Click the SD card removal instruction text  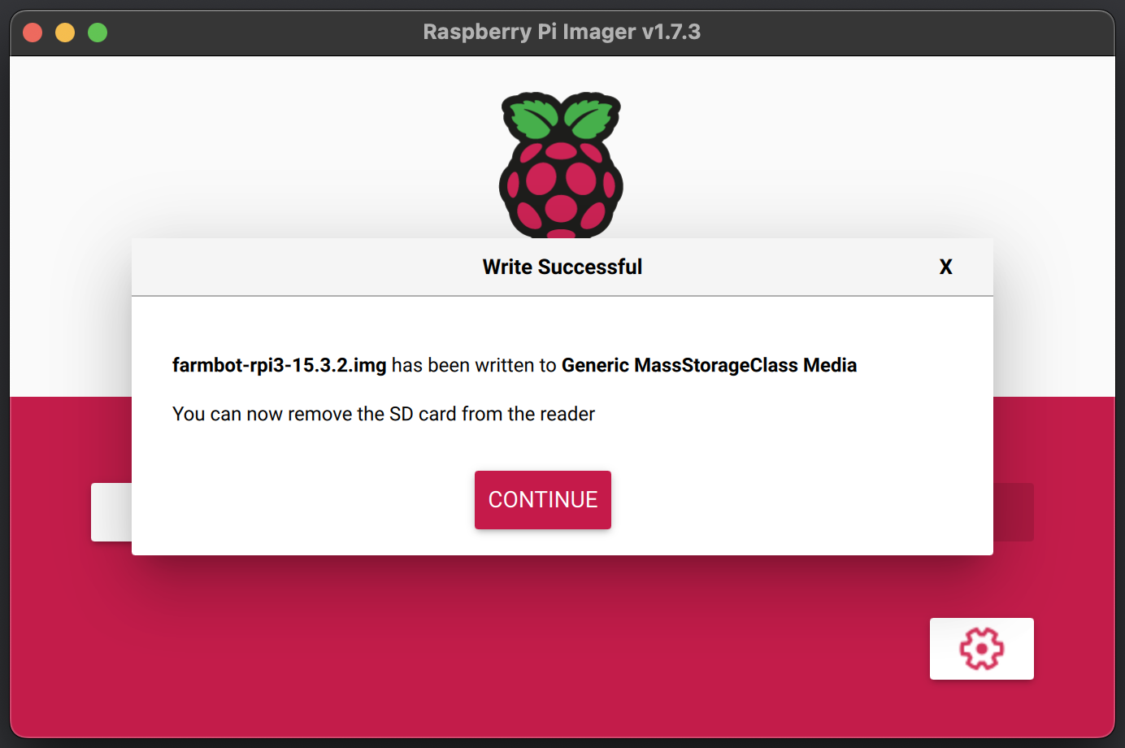383,413
